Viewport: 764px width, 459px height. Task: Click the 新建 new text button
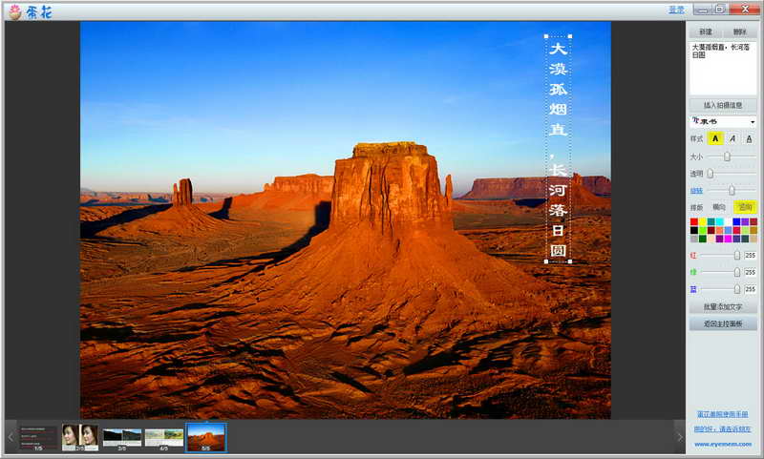pos(706,31)
